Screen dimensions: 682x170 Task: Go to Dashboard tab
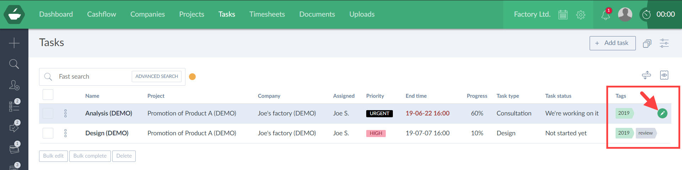pyautogui.click(x=56, y=14)
